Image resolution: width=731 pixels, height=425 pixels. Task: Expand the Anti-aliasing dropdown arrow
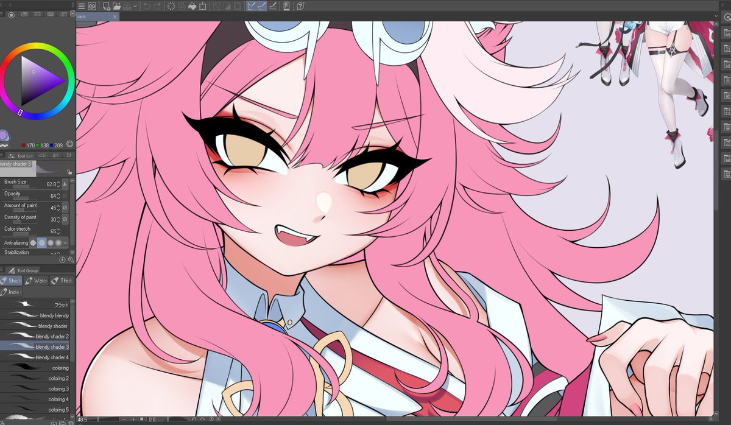(65, 243)
